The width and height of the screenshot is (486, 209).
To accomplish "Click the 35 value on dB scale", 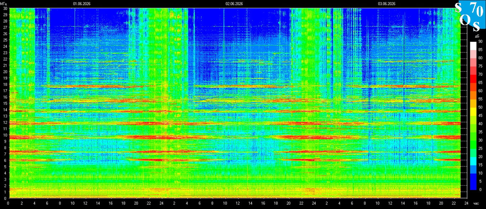I will tap(480, 132).
